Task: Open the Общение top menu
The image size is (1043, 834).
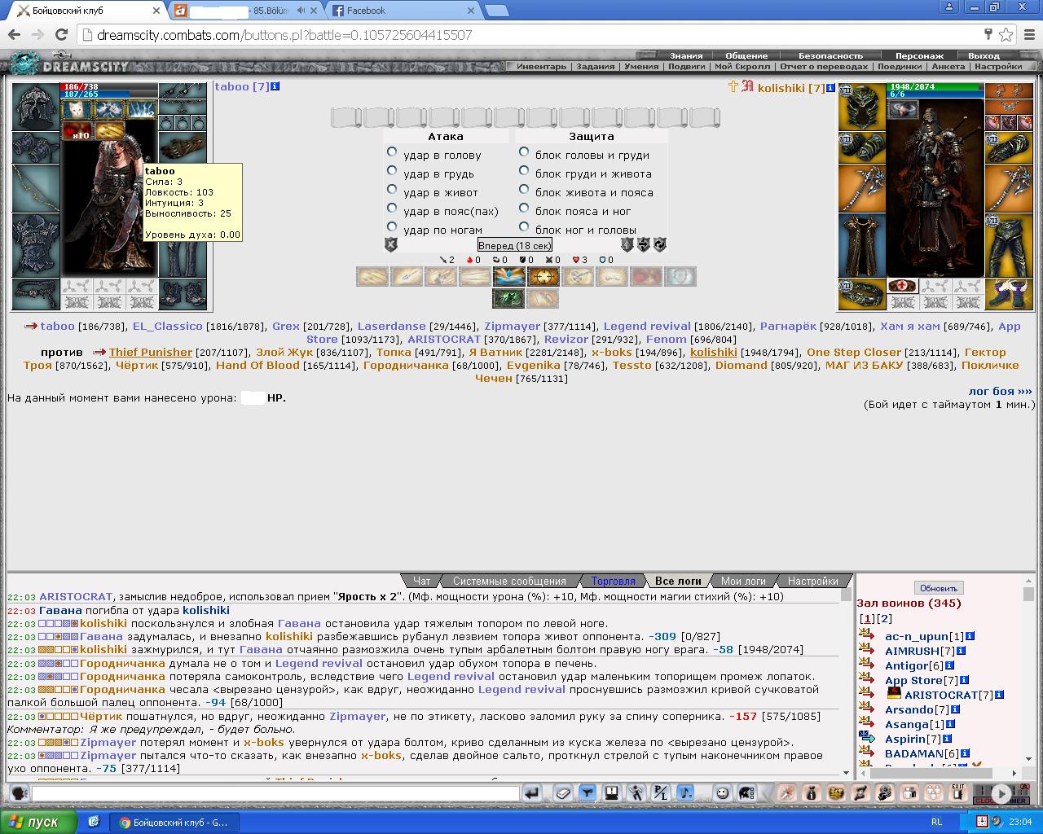Action: click(x=746, y=55)
